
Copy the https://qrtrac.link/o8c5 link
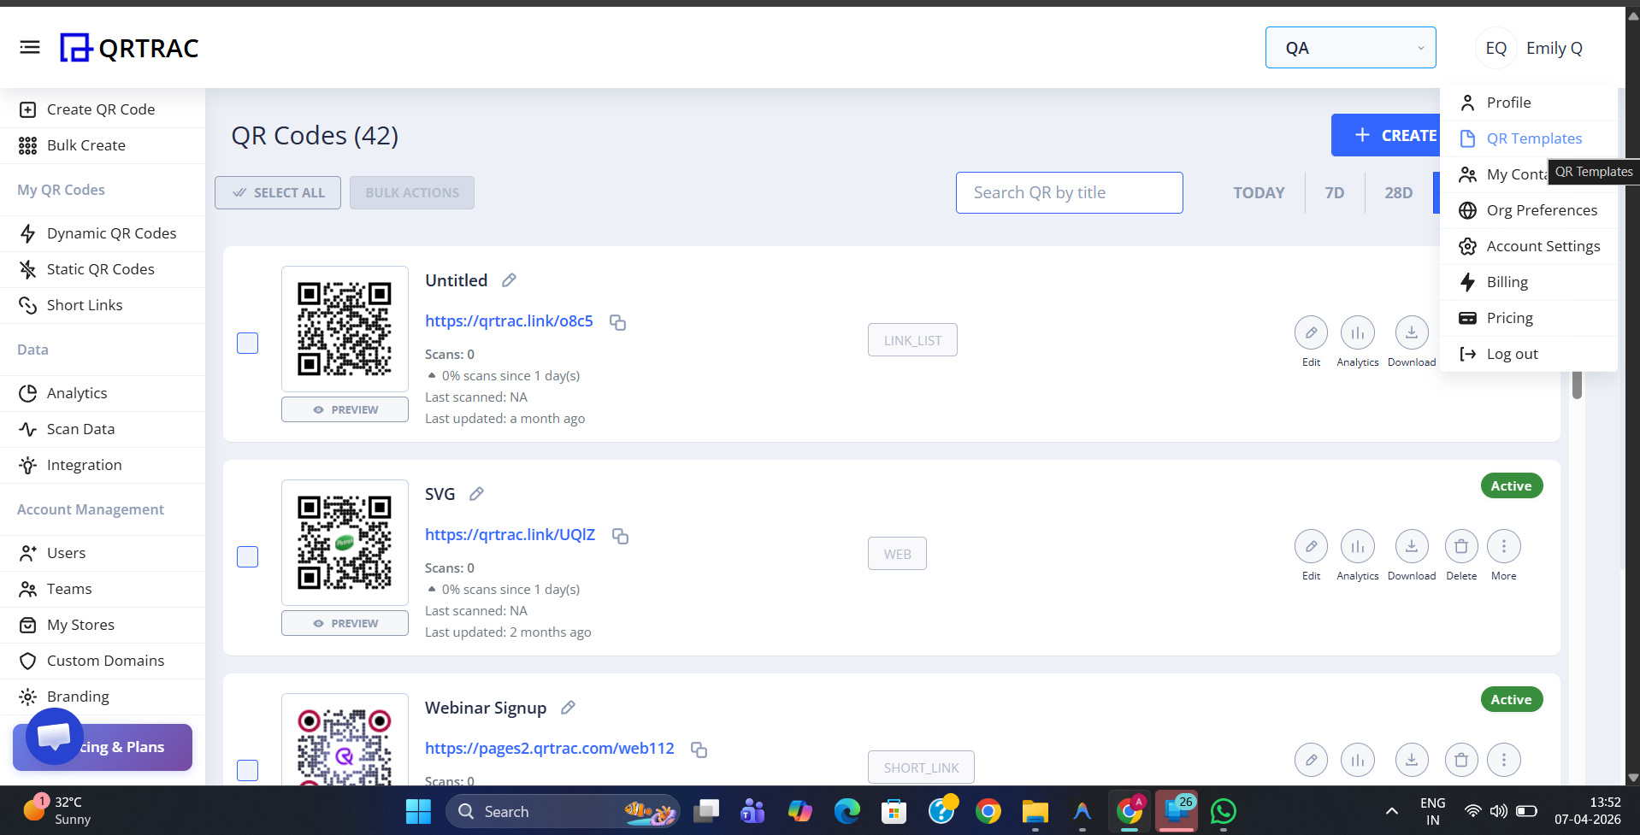coord(617,322)
